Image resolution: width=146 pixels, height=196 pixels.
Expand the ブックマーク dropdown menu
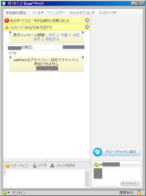tap(107, 13)
